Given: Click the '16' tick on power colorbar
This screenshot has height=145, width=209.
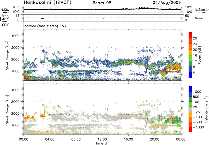Looking at the screenshot, I should click(195, 55).
